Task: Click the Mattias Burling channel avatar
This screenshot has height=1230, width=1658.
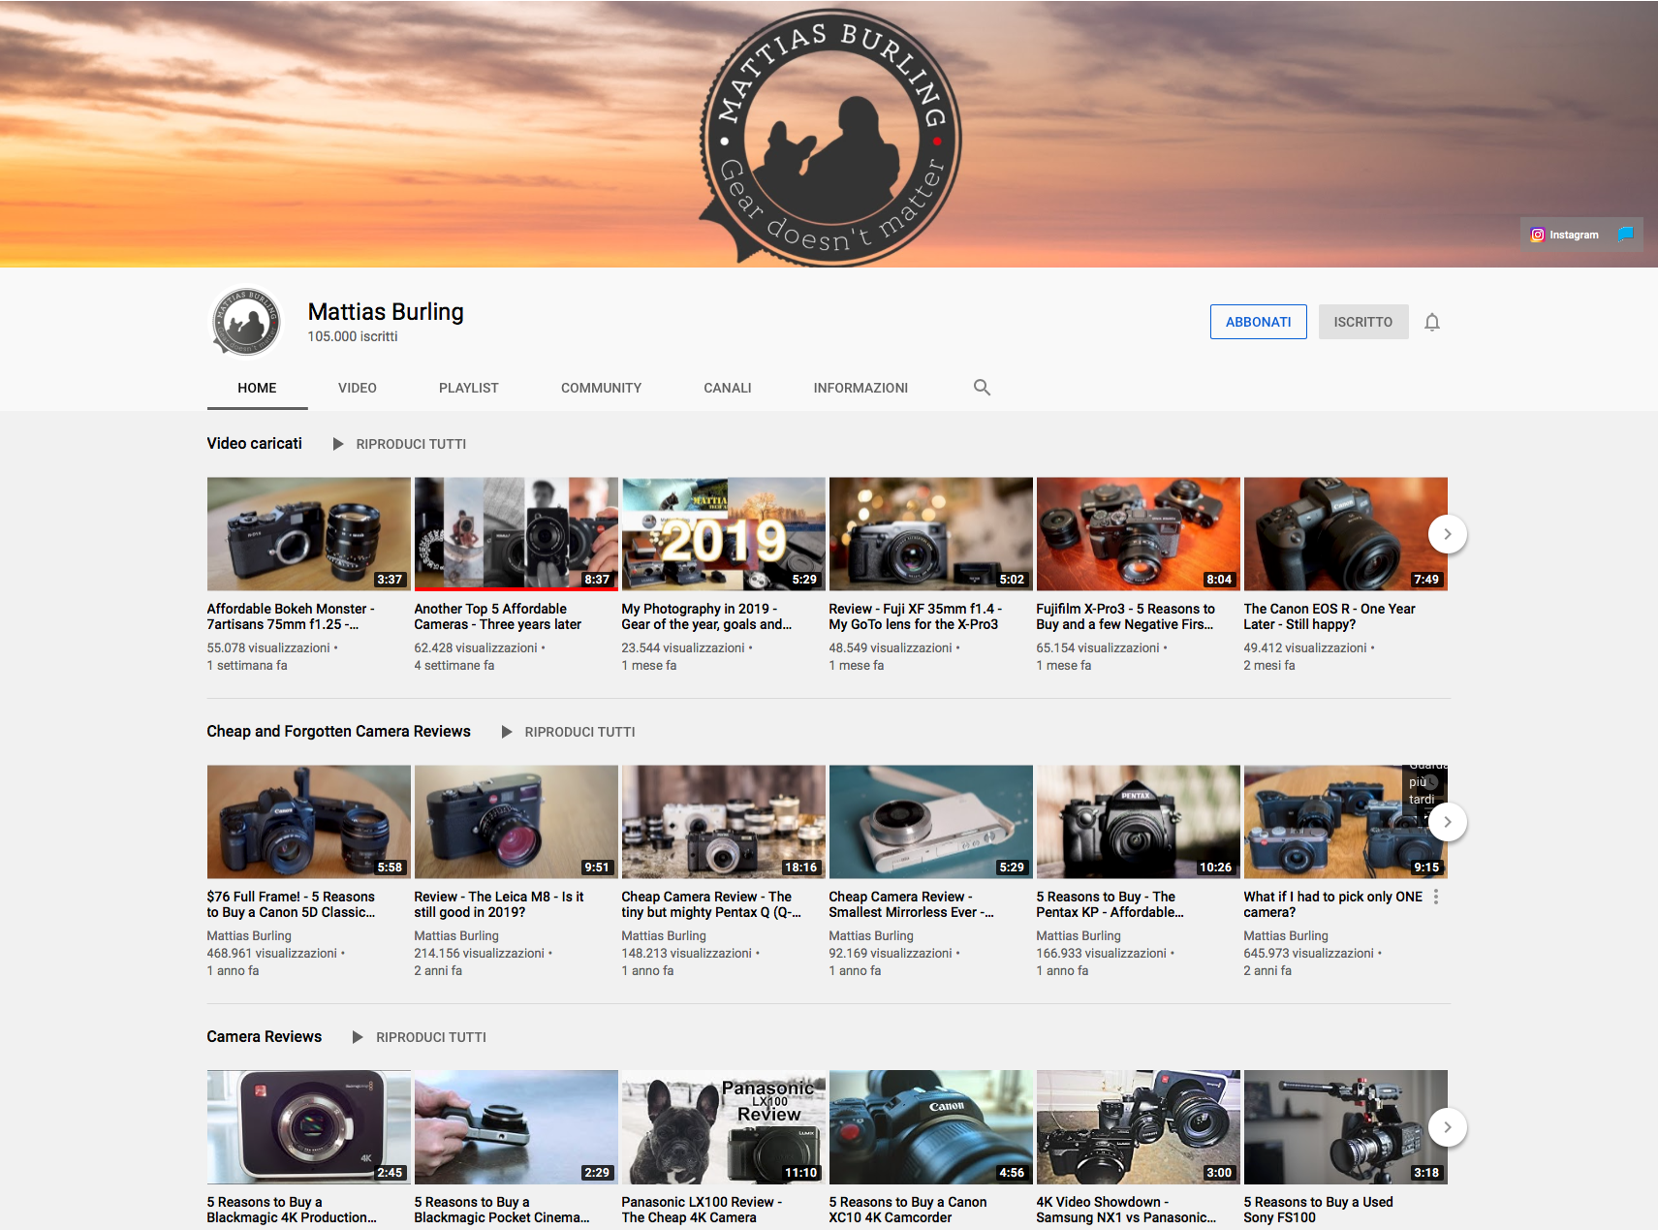Action: click(x=246, y=321)
